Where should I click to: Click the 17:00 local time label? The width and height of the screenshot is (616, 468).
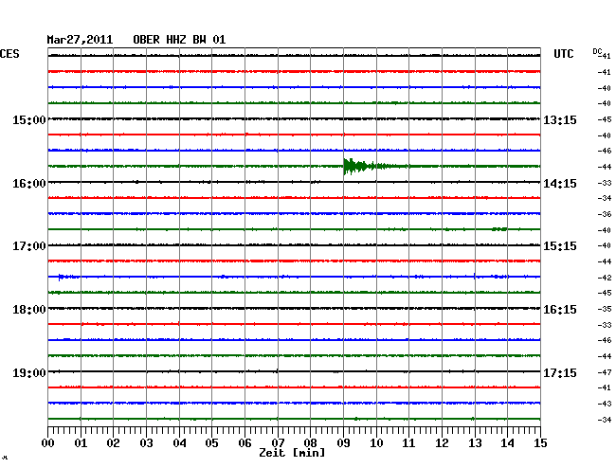coord(29,246)
